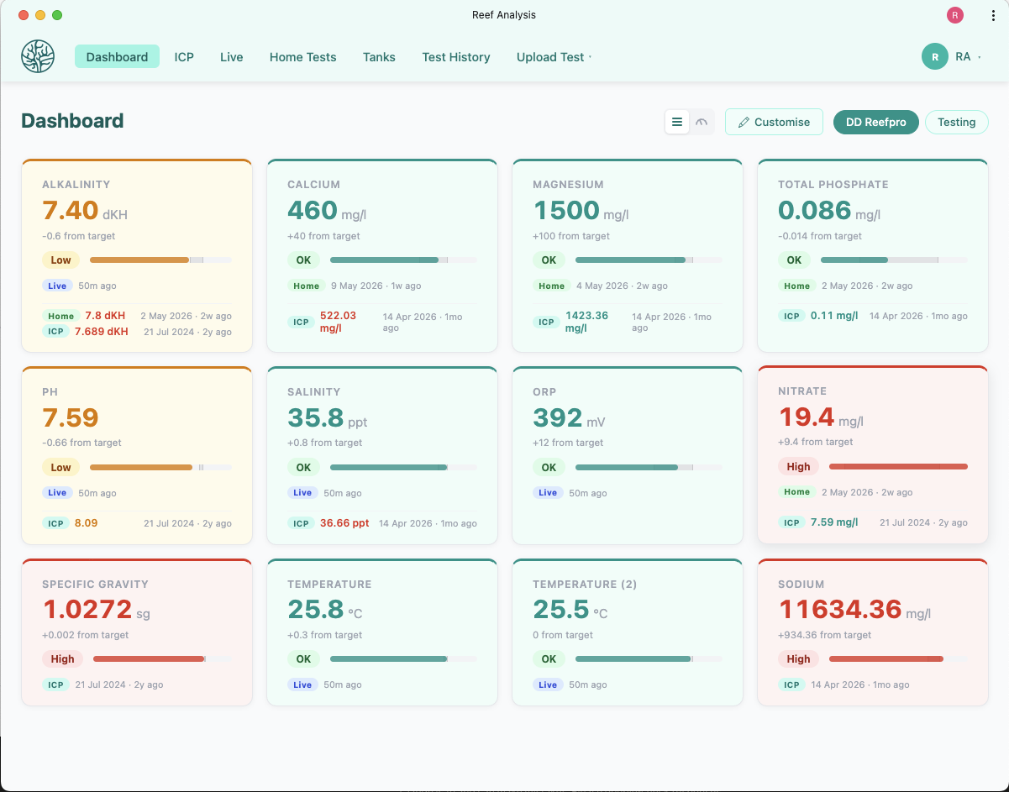Click the '9 May 2026 · 1w ago' date
Screen dimensions: 1009x792
(376, 286)
